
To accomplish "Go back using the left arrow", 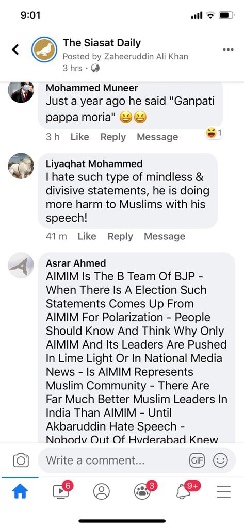I will click(x=15, y=49).
